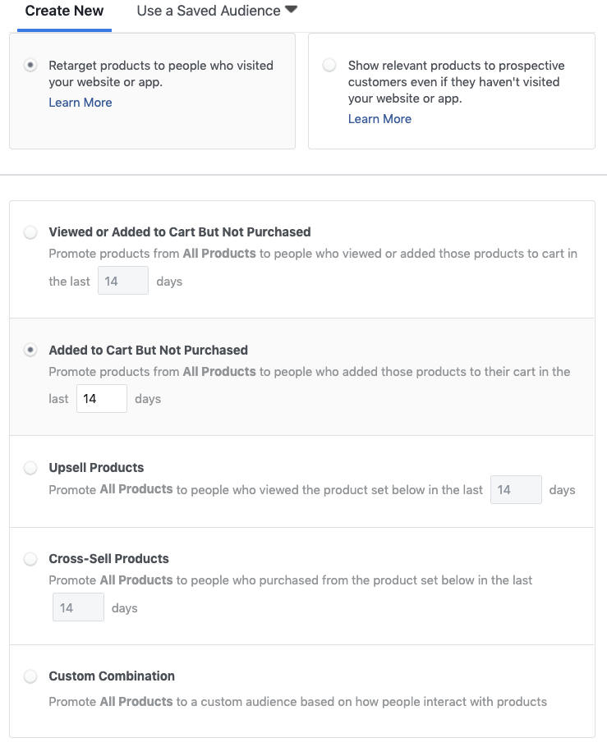
Task: Focus the days field for Added to Cart
Action: (102, 399)
